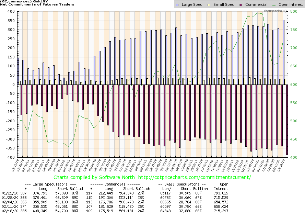Click the blue Large Spec legend swatch
The image size is (305, 213).
click(177, 4)
